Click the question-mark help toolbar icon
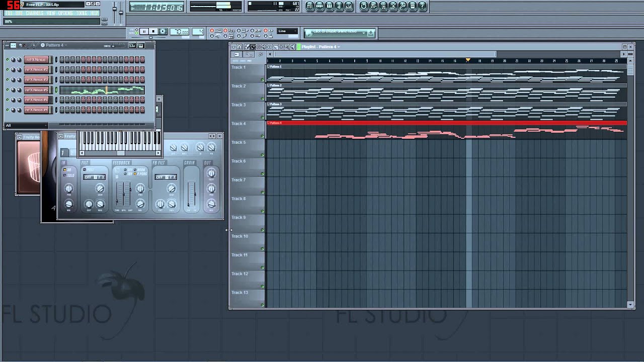The height and width of the screenshot is (362, 644). coord(422,6)
